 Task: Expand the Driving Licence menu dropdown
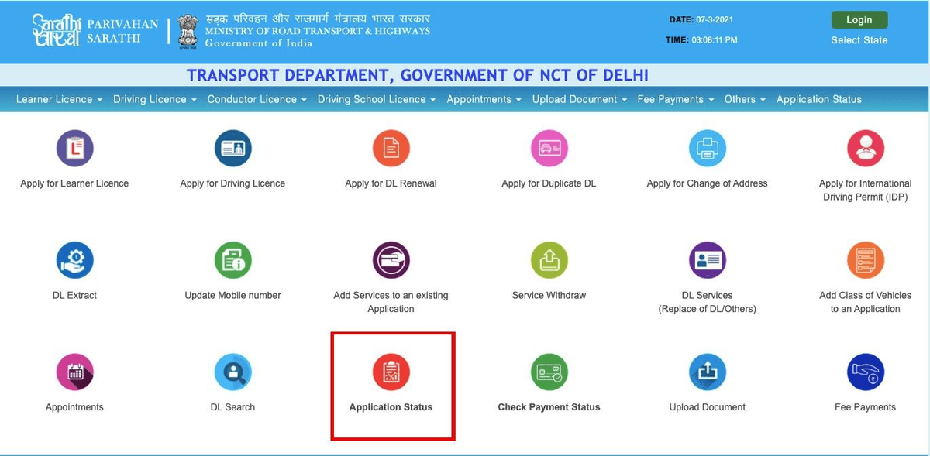[x=153, y=99]
